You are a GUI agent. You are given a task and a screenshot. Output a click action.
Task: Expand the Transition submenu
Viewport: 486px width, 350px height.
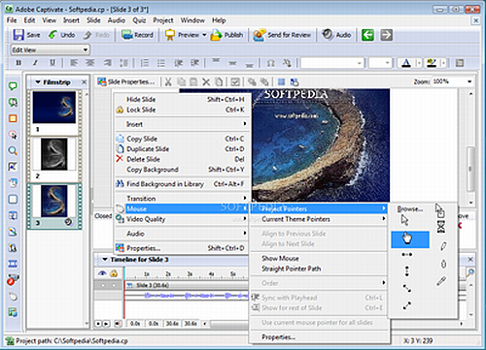183,198
